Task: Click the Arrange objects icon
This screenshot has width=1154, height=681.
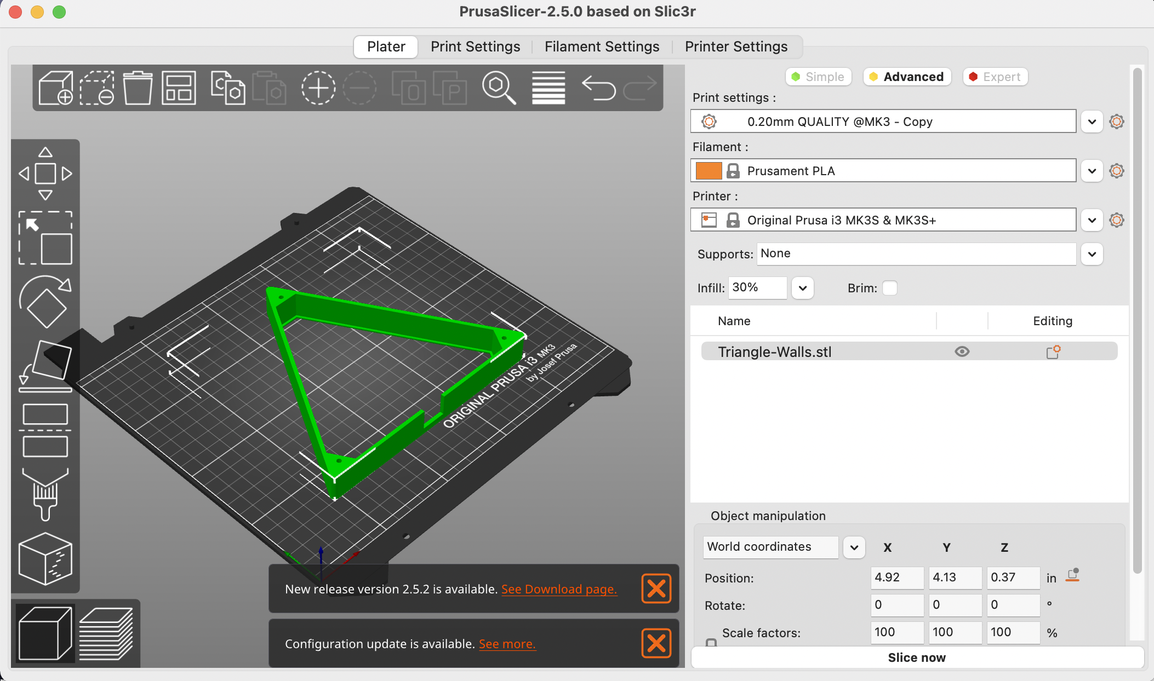Action: (179, 88)
